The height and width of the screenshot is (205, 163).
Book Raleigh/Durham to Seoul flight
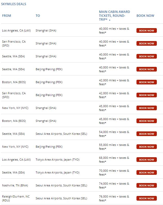[x=147, y=198]
